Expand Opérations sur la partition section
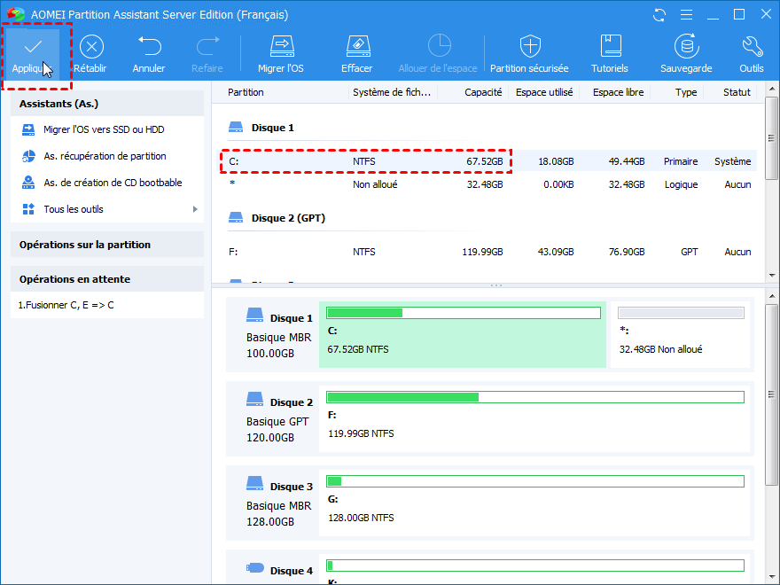 107,245
